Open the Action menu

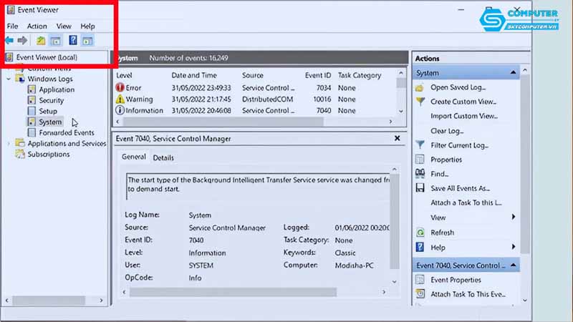pos(37,26)
